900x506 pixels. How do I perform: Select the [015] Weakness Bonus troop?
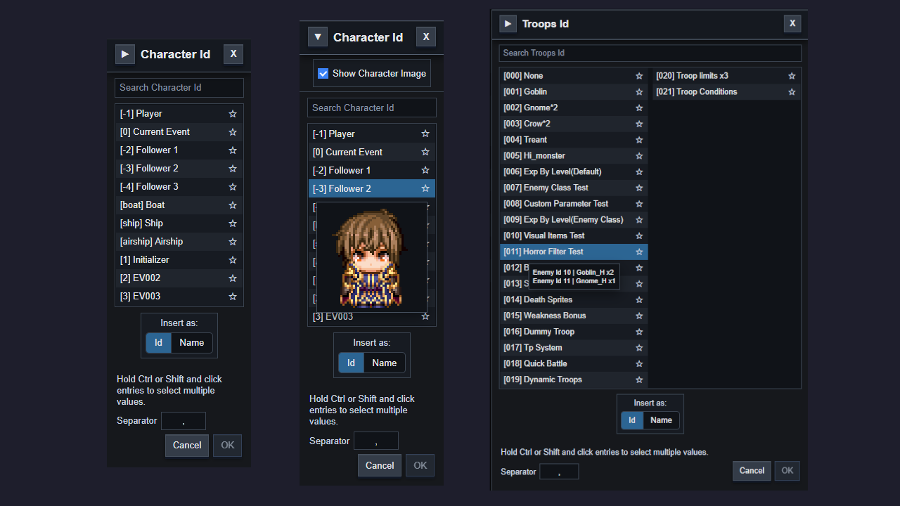coord(574,316)
